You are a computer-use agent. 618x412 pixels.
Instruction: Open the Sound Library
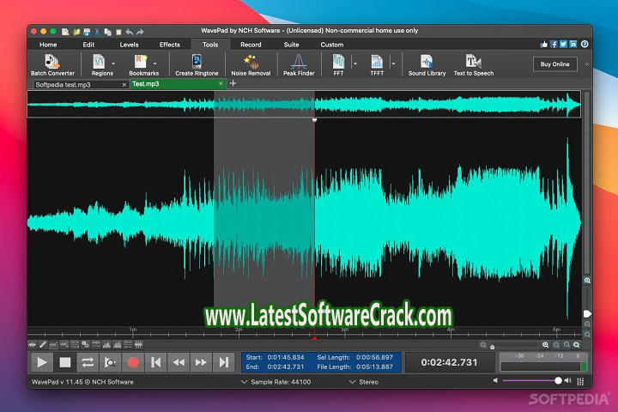pos(427,64)
